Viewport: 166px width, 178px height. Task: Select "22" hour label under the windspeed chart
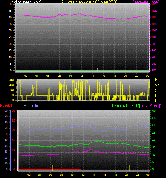coord(136,76)
